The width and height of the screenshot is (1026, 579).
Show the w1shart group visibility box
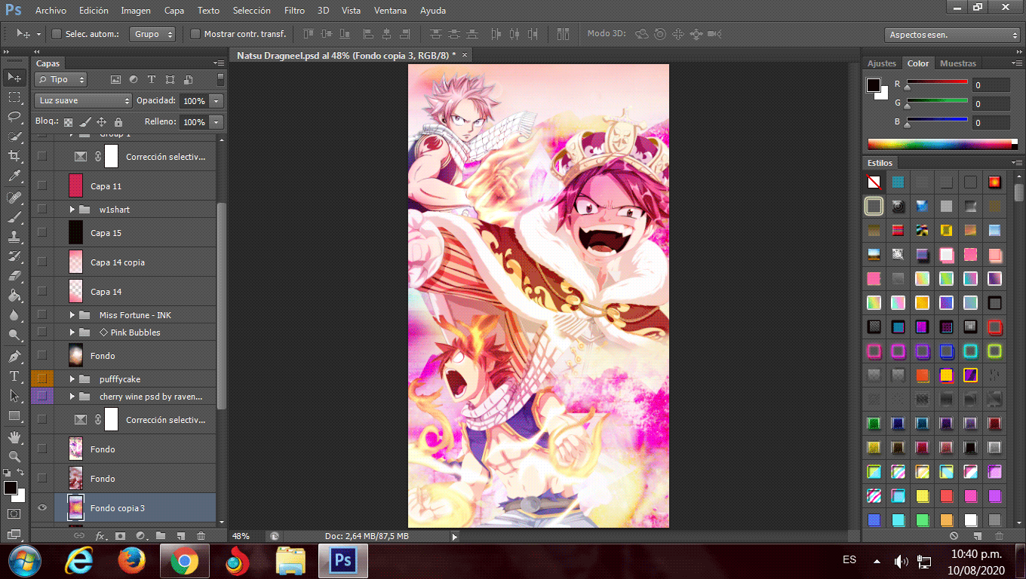pyautogui.click(x=42, y=210)
